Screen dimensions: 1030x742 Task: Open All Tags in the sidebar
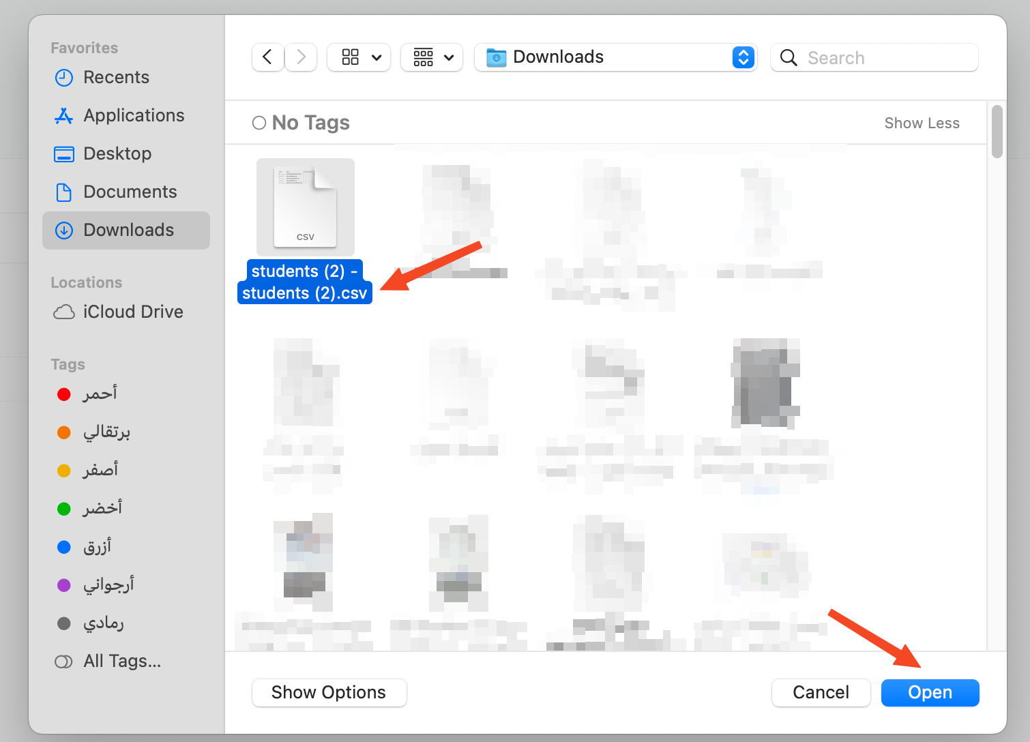click(x=126, y=662)
